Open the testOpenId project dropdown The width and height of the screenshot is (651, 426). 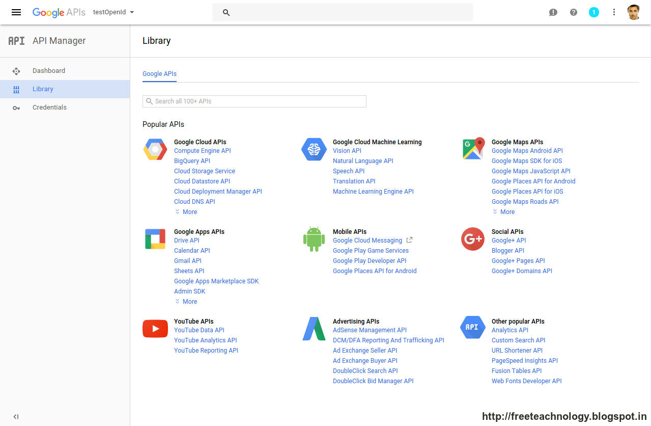coord(114,12)
